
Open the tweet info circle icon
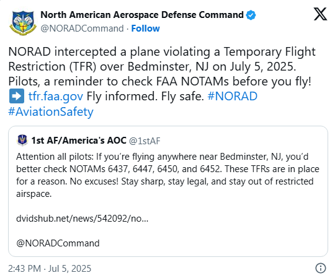coord(321,268)
